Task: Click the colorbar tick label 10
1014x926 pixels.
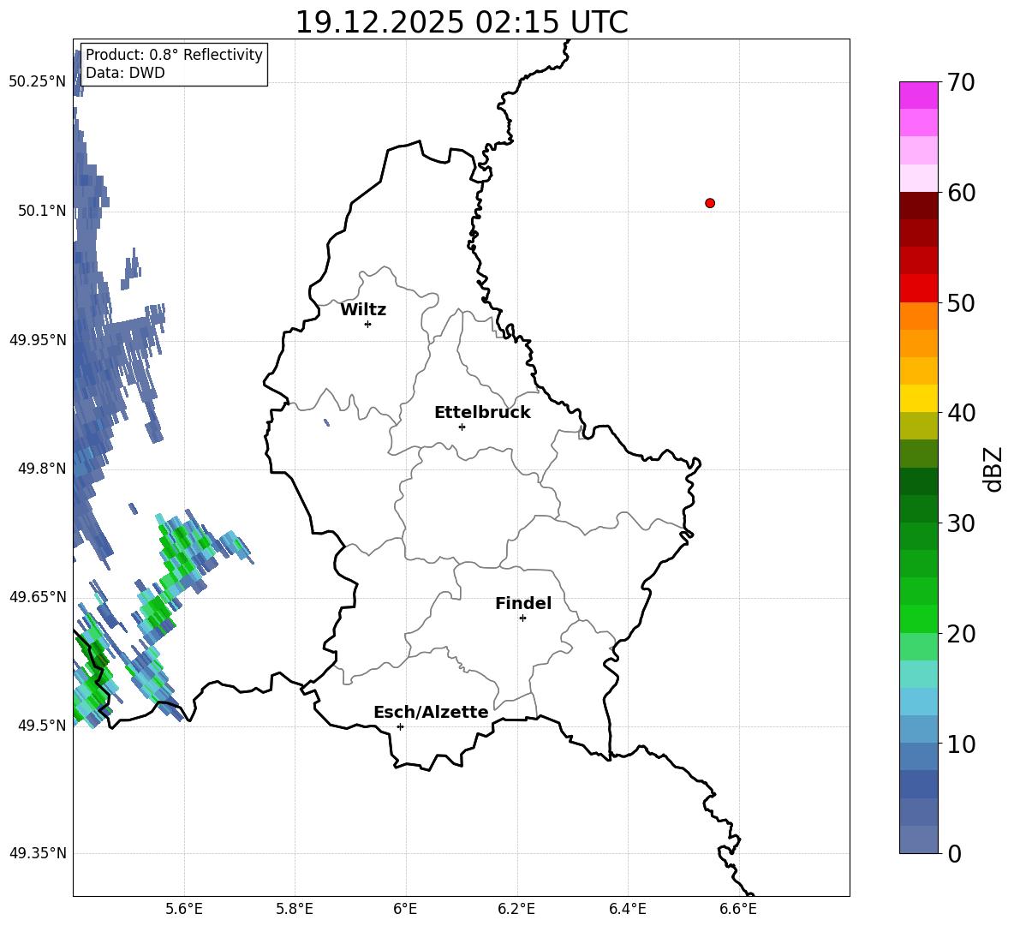Action: [x=961, y=744]
